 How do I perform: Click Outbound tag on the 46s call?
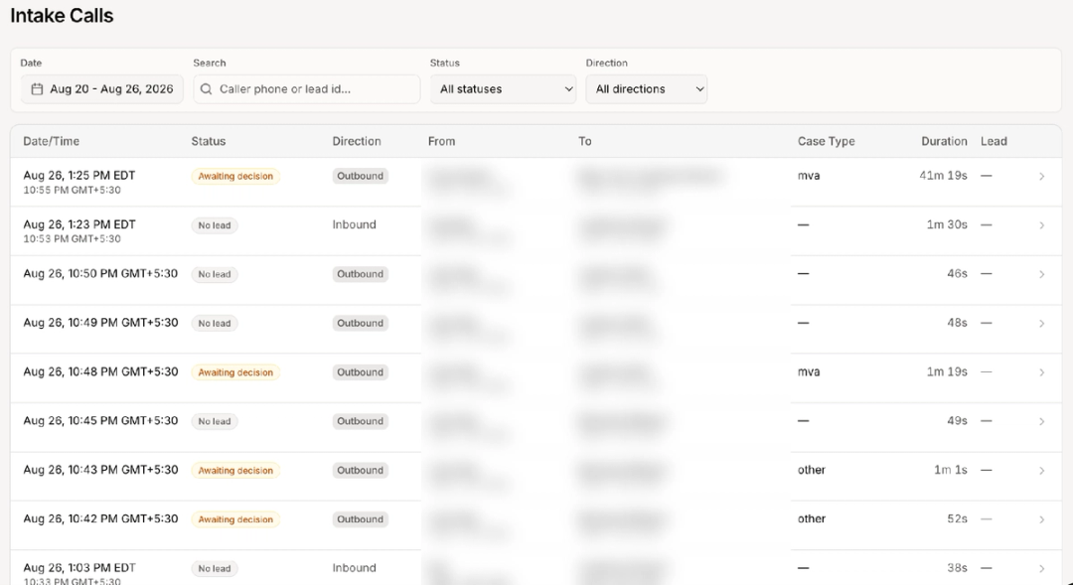point(360,274)
